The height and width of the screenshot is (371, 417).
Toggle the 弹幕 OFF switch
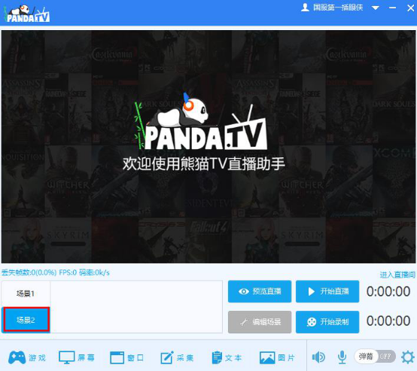click(375, 357)
